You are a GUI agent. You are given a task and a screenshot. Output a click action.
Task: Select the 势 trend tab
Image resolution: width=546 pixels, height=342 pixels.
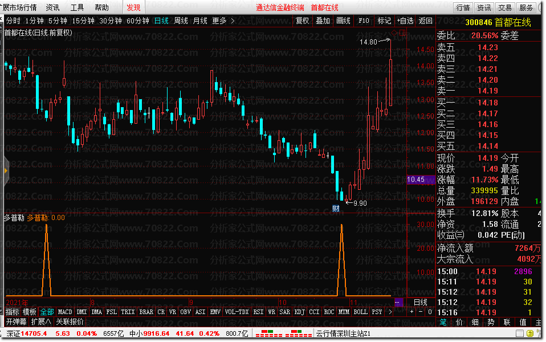pyautogui.click(x=491, y=322)
